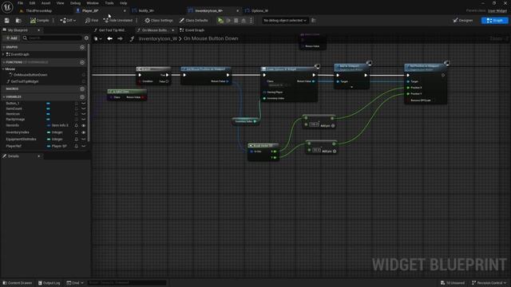
Task: Click the PlayerRef variable type color pill
Action: (x=49, y=146)
